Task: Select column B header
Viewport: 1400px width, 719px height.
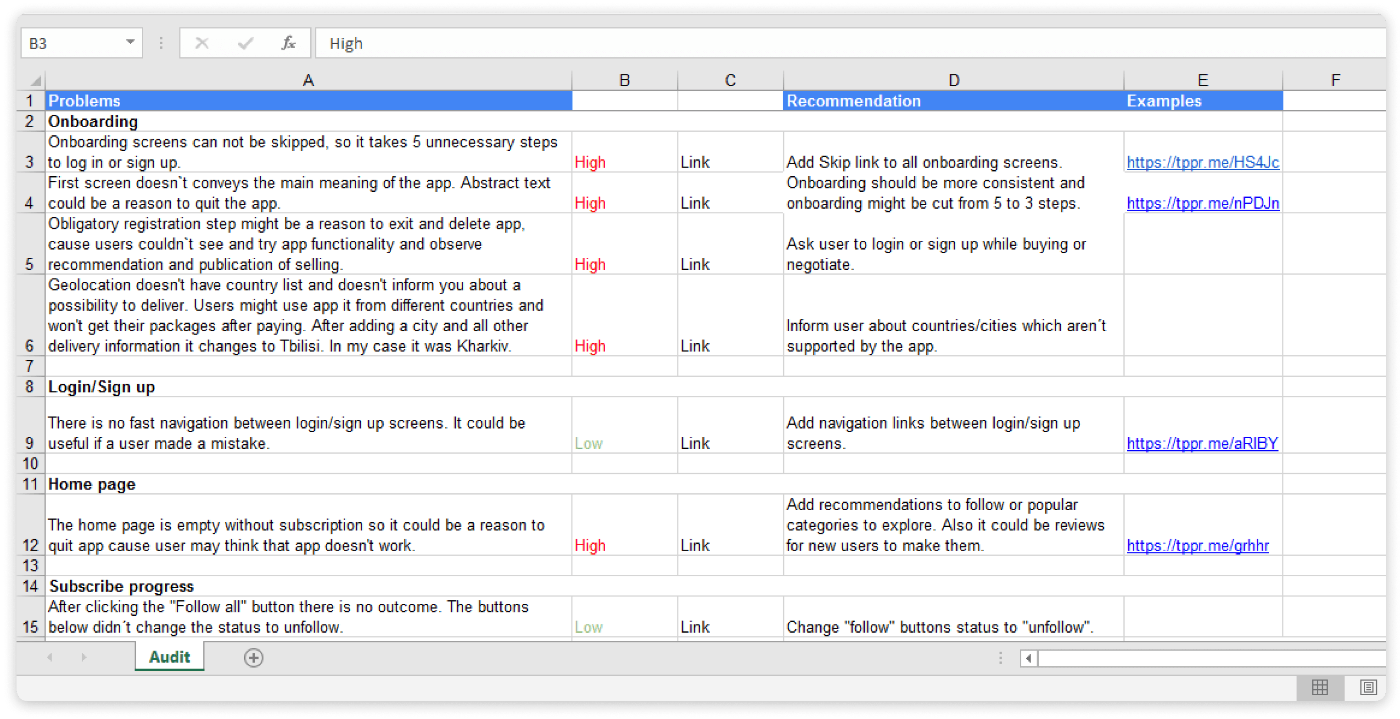Action: 624,80
